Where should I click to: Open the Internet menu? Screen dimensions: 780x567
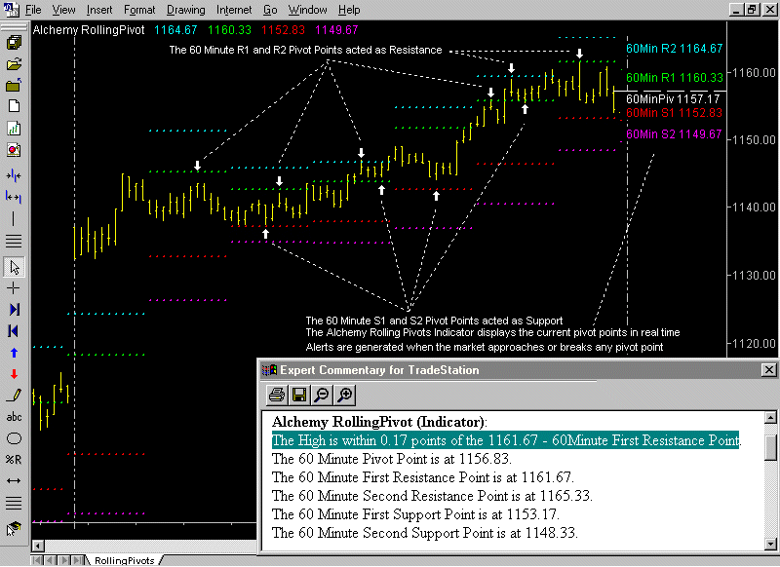tap(234, 10)
